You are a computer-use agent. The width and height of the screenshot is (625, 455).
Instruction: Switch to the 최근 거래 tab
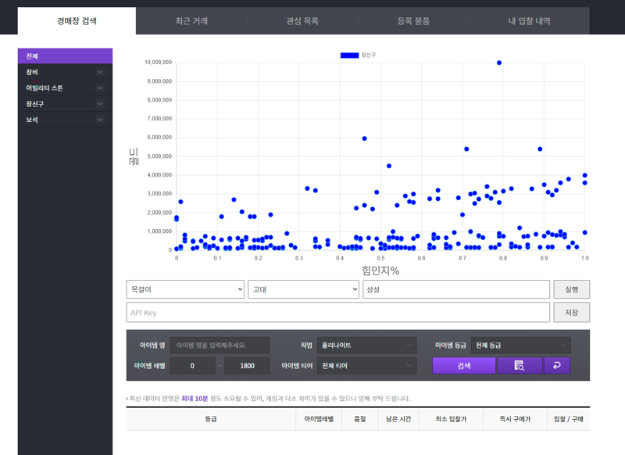tap(191, 21)
